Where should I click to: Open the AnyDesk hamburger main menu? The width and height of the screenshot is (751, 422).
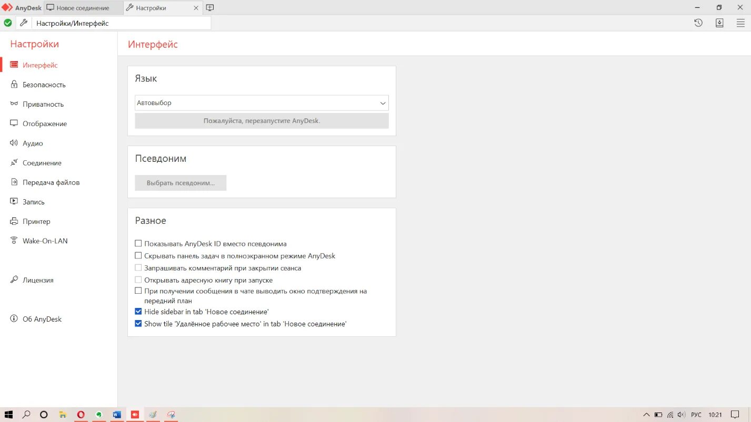[740, 23]
